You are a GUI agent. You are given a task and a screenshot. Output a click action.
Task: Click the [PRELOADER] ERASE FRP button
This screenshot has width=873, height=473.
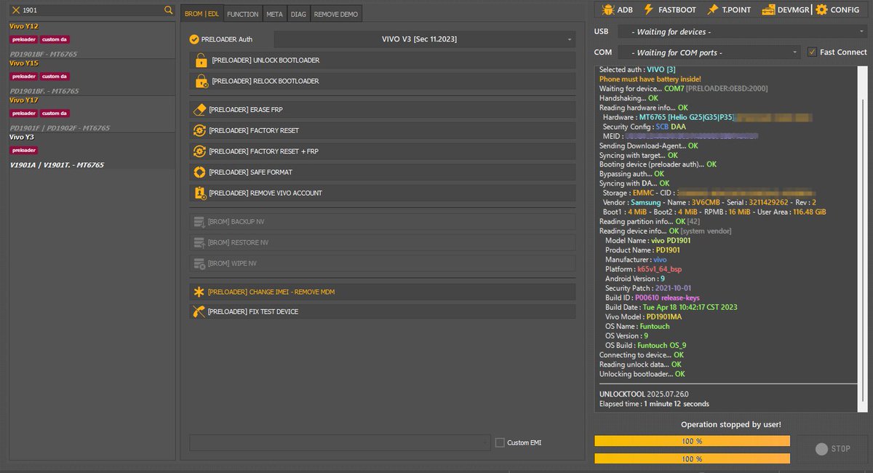coord(382,109)
